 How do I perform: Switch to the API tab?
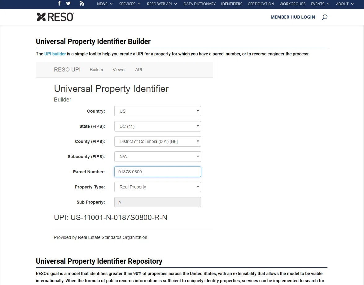[138, 70]
